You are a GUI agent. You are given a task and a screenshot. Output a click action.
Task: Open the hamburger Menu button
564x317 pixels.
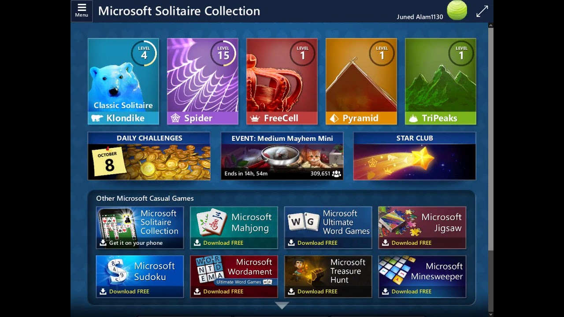(82, 11)
